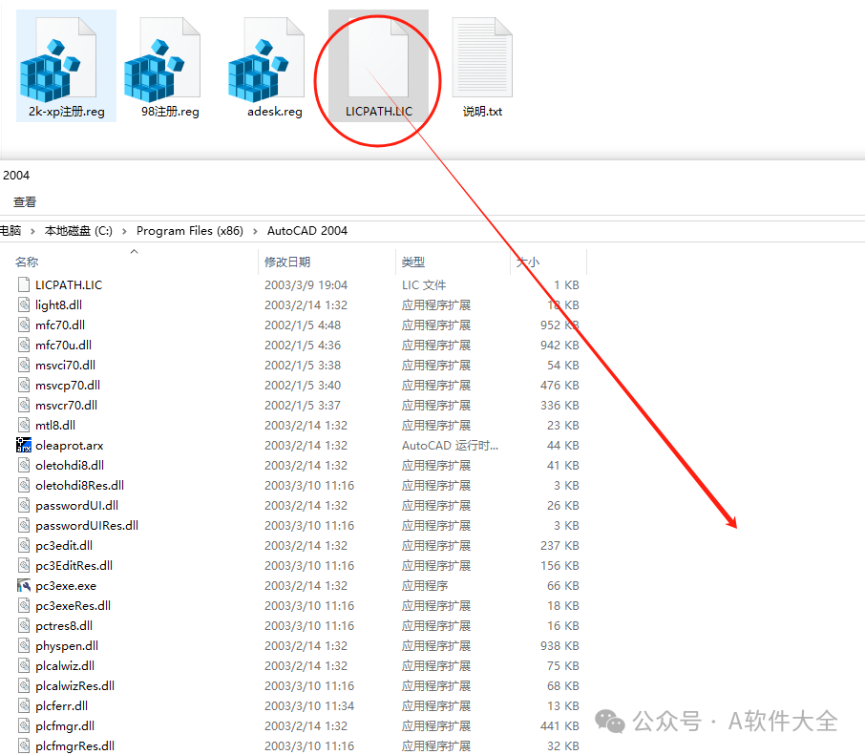
Task: Click 156 KB size of pc3EditRes.dll
Action: coord(559,565)
